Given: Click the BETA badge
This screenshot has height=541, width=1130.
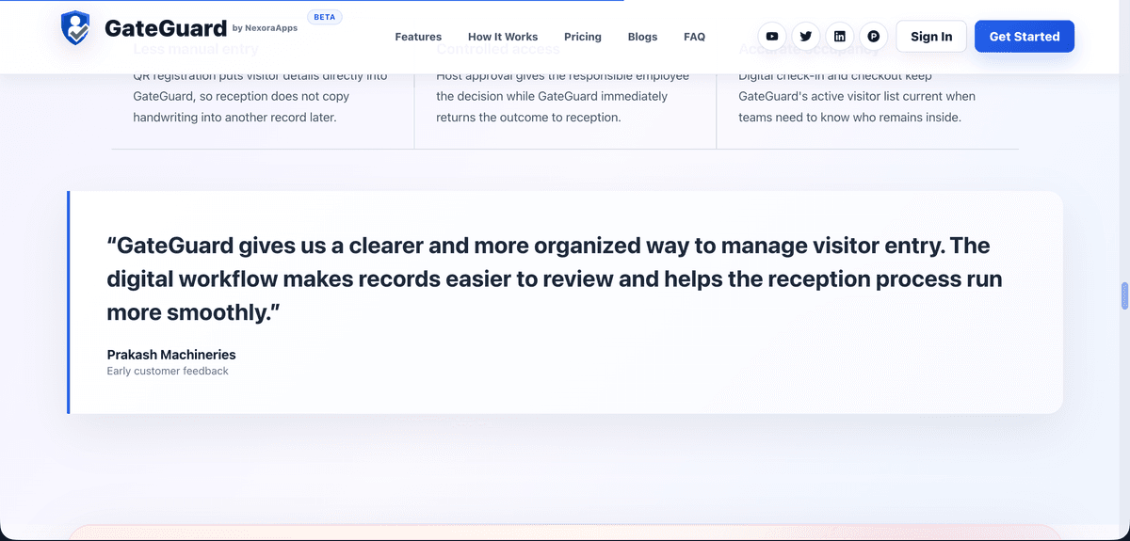Looking at the screenshot, I should (325, 17).
